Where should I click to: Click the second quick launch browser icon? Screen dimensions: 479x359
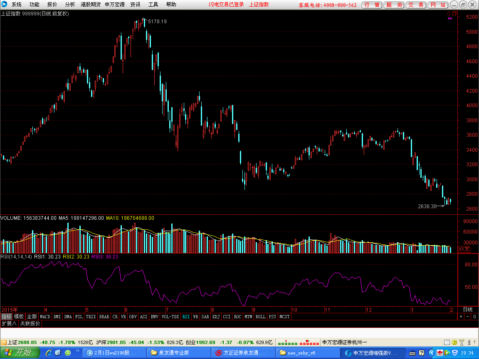point(58,353)
